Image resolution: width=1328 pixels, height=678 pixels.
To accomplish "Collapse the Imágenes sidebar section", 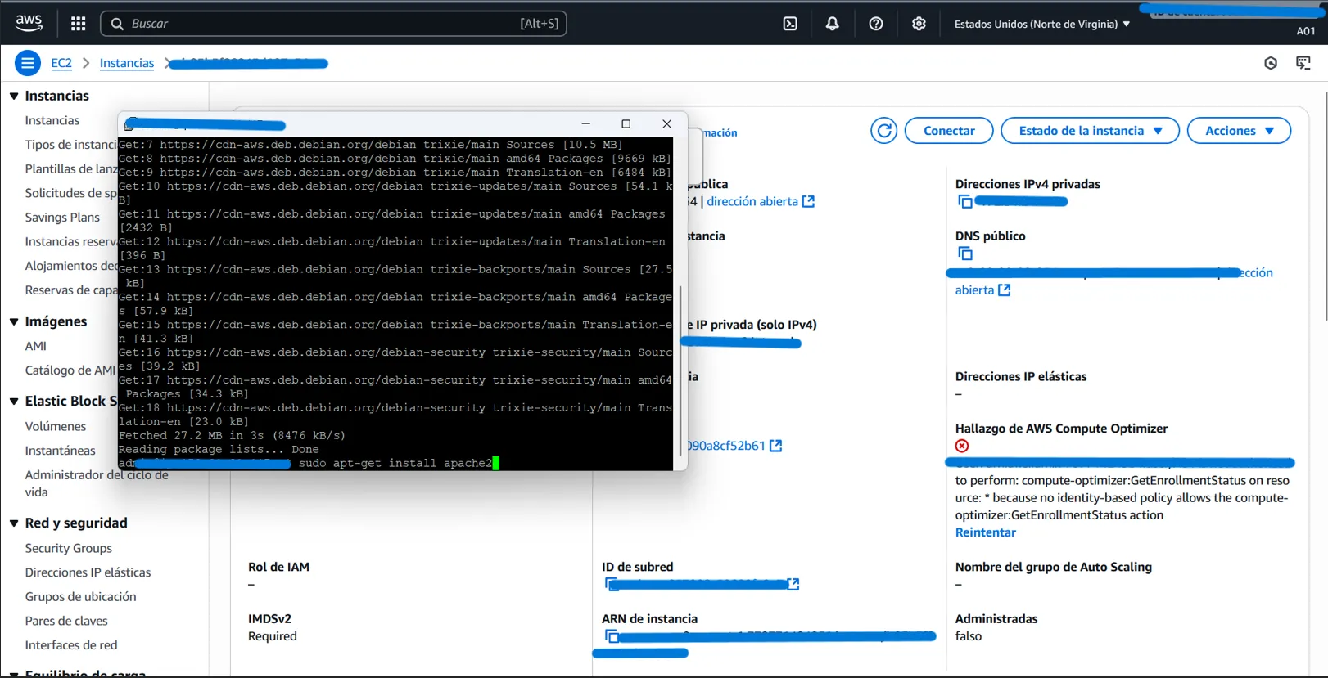I will coord(14,321).
